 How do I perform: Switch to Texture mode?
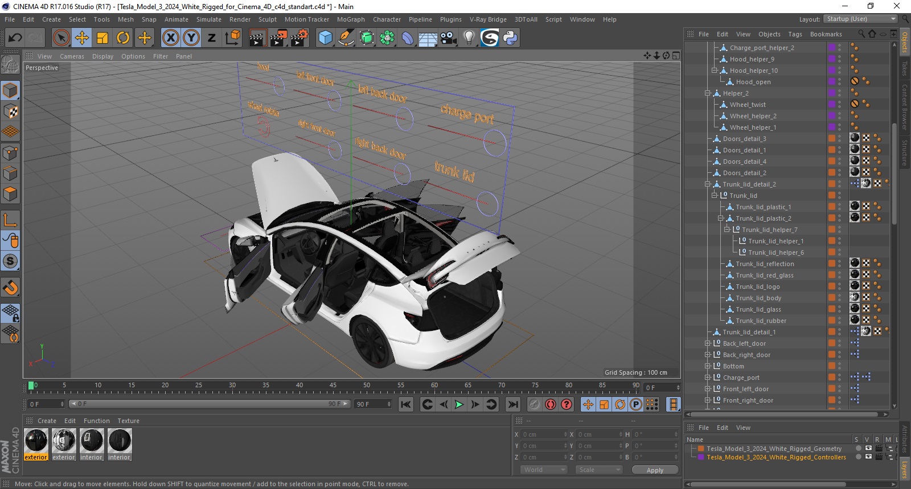point(10,111)
